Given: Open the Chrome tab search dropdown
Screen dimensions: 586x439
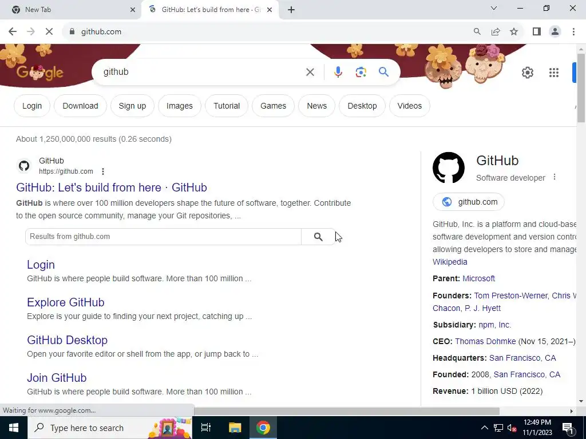Looking at the screenshot, I should 494,8.
